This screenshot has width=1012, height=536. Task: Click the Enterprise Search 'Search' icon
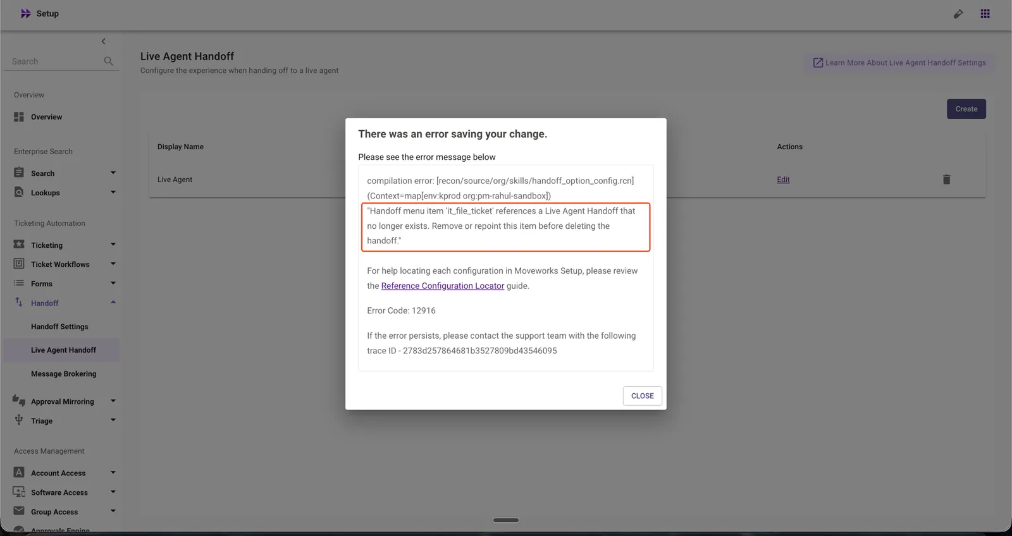point(19,173)
